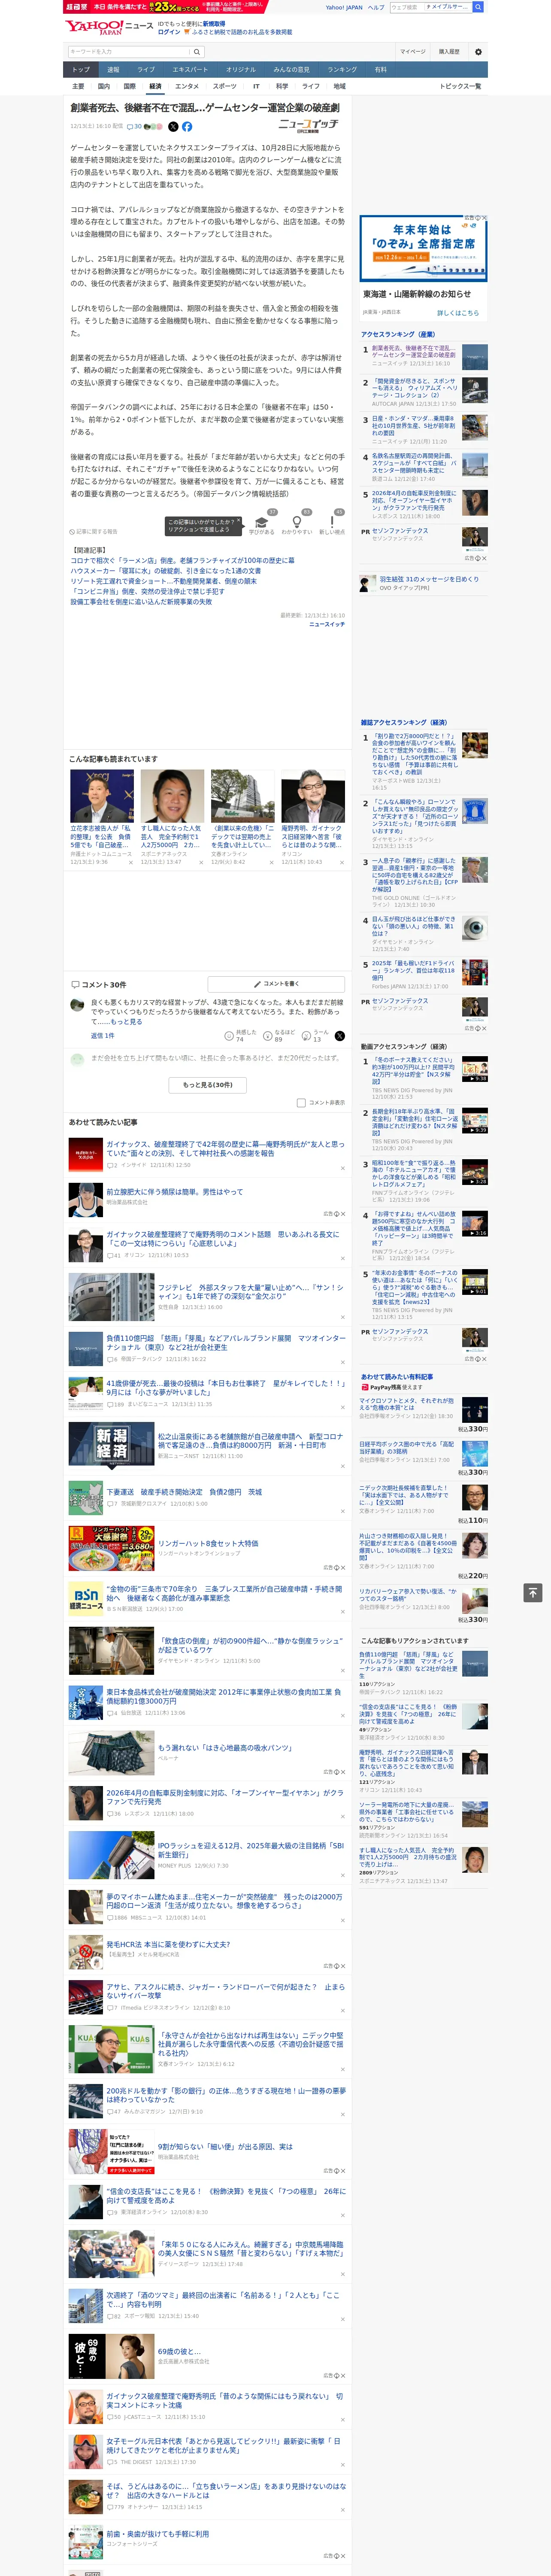
Task: Open the スポーツ category tab
Action: pyautogui.click(x=225, y=86)
